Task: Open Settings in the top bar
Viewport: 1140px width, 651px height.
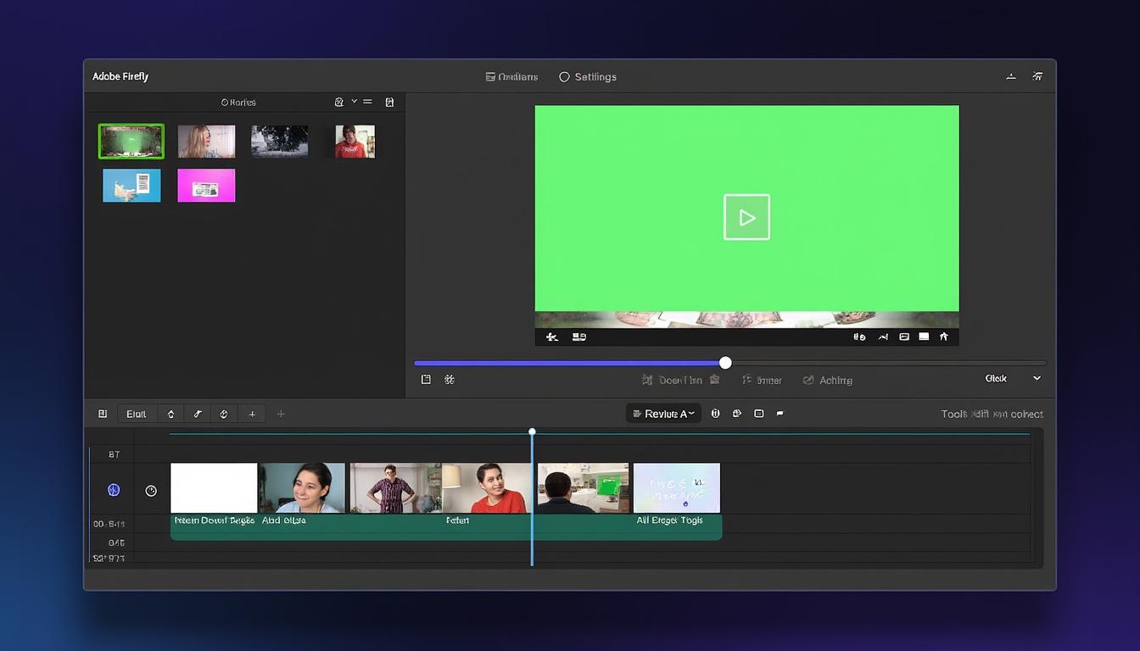Action: (x=588, y=77)
